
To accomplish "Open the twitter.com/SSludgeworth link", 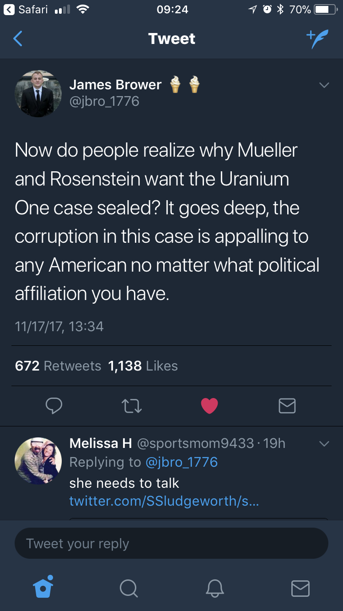I will [x=164, y=501].
